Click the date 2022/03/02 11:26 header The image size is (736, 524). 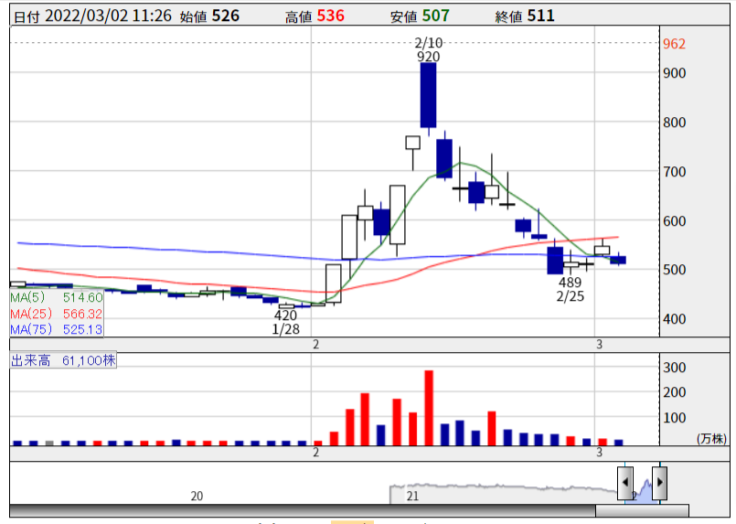(x=93, y=16)
